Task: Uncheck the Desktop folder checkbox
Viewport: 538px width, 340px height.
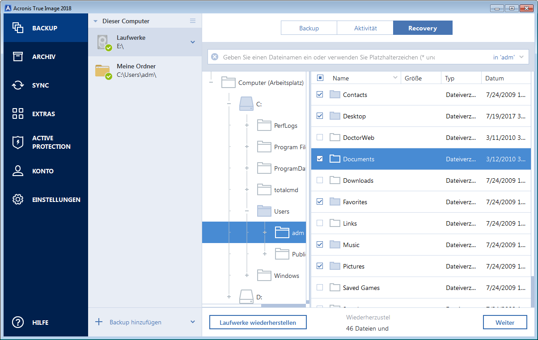Action: [320, 116]
